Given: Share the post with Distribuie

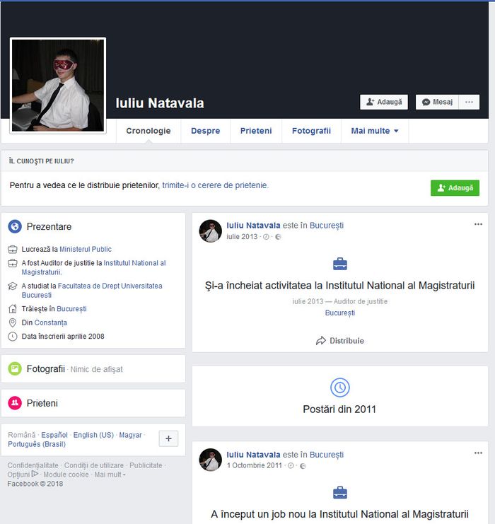Looking at the screenshot, I should point(340,341).
